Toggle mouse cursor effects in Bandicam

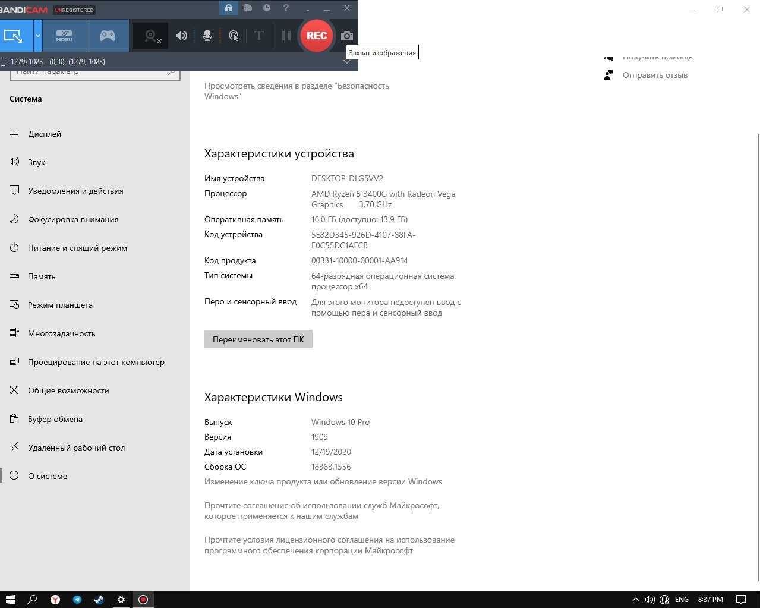tap(234, 36)
